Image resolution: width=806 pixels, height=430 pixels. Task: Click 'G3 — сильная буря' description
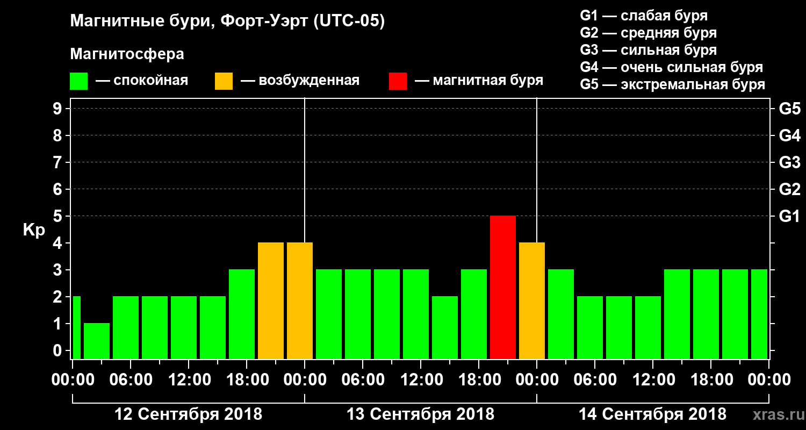click(x=649, y=50)
